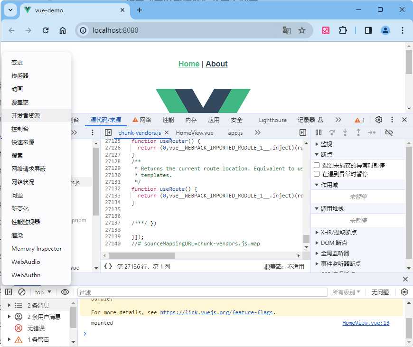
Task: Click the Home navigation link
Action: click(188, 64)
